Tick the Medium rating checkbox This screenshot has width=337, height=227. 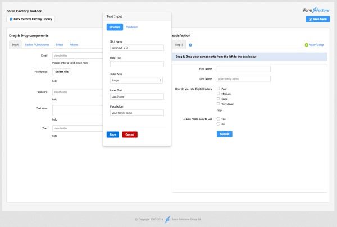[x=218, y=93]
